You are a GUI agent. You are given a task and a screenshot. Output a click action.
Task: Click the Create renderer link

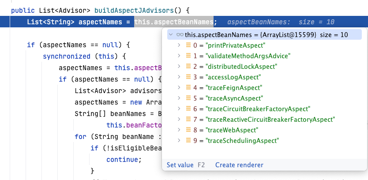[x=239, y=165]
